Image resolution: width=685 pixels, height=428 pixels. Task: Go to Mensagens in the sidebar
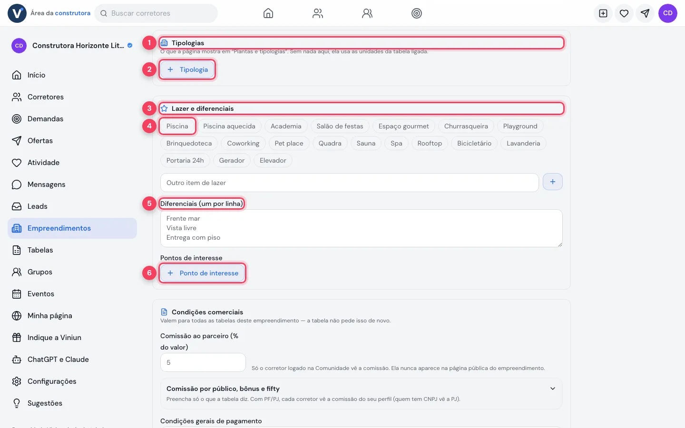point(72,185)
